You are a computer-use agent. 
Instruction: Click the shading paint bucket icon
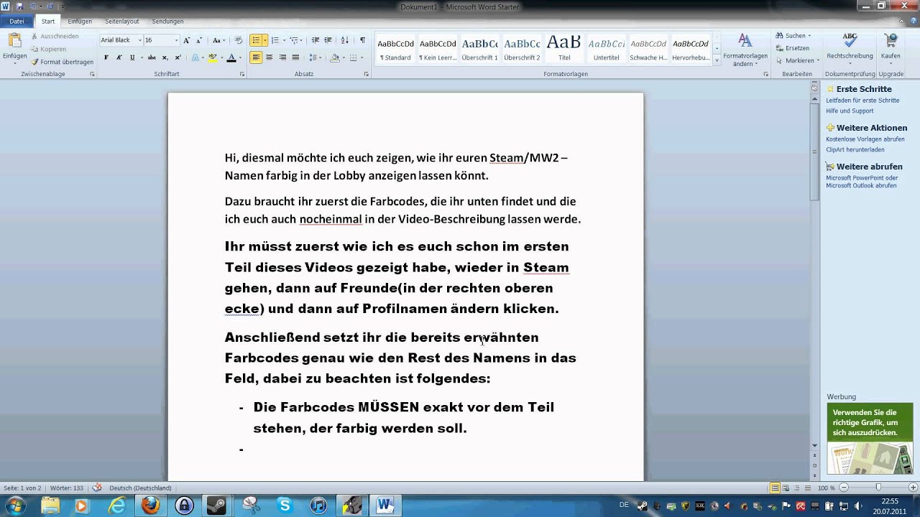pyautogui.click(x=334, y=57)
